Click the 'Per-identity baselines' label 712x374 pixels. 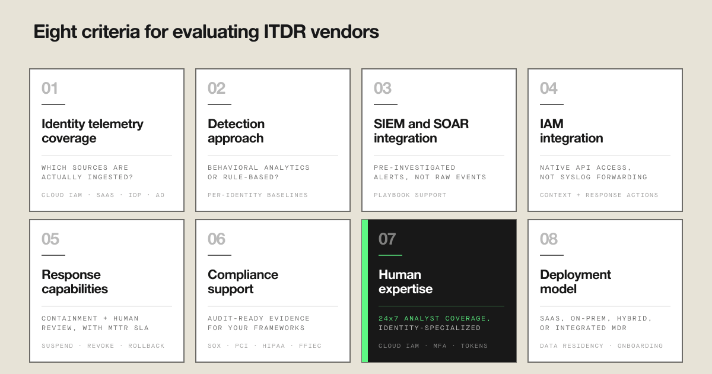point(258,195)
